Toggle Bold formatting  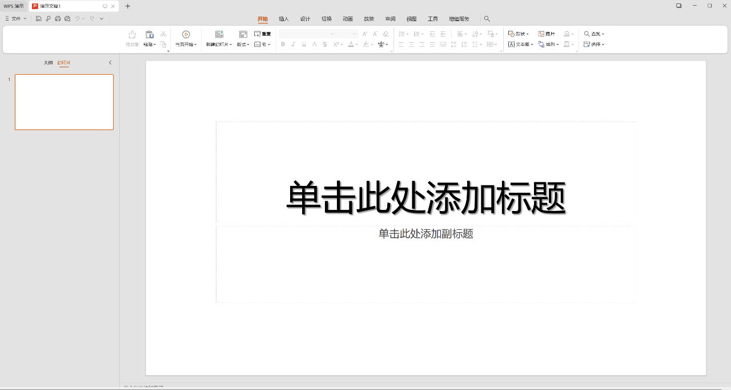tap(283, 44)
